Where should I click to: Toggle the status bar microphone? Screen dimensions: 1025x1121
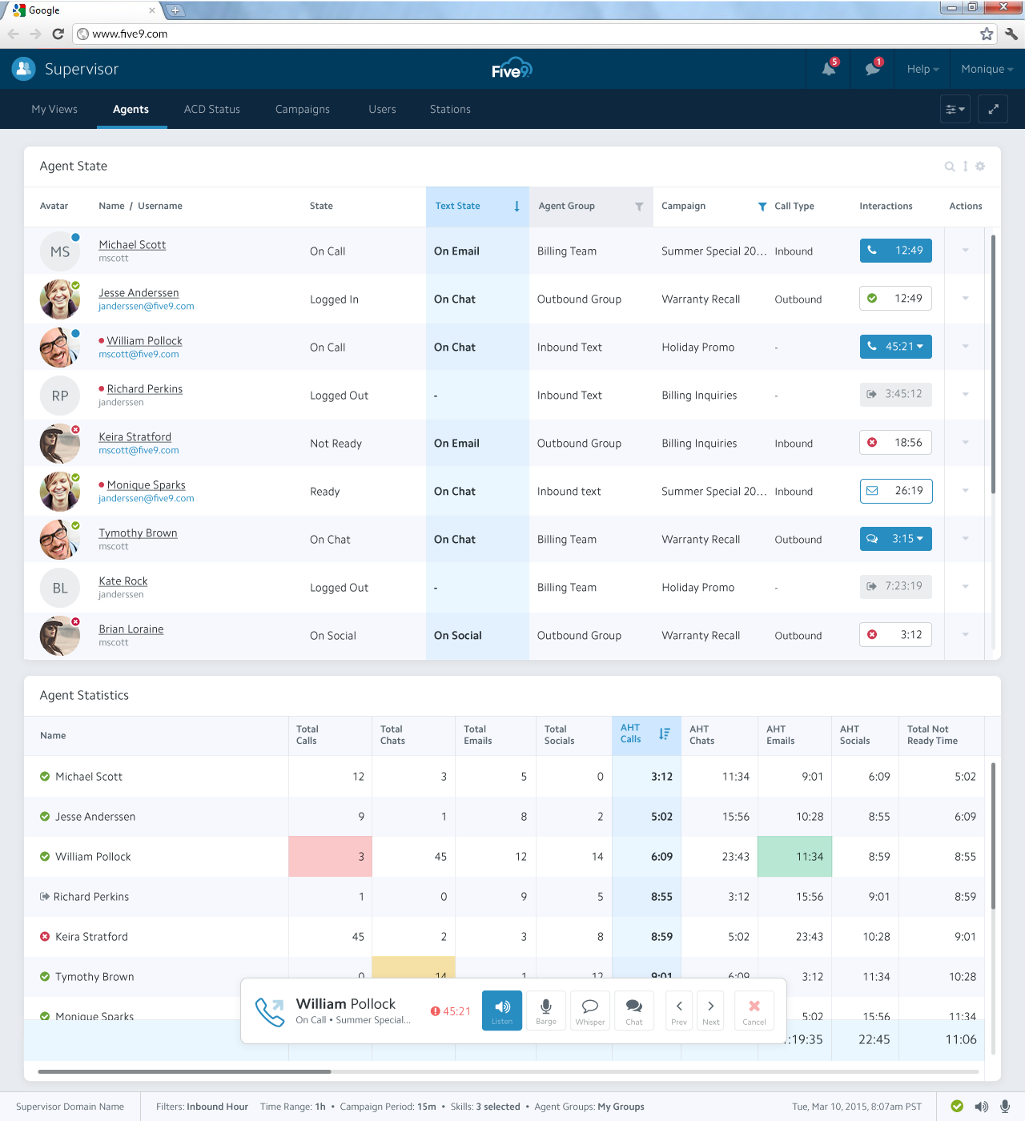(1005, 1107)
